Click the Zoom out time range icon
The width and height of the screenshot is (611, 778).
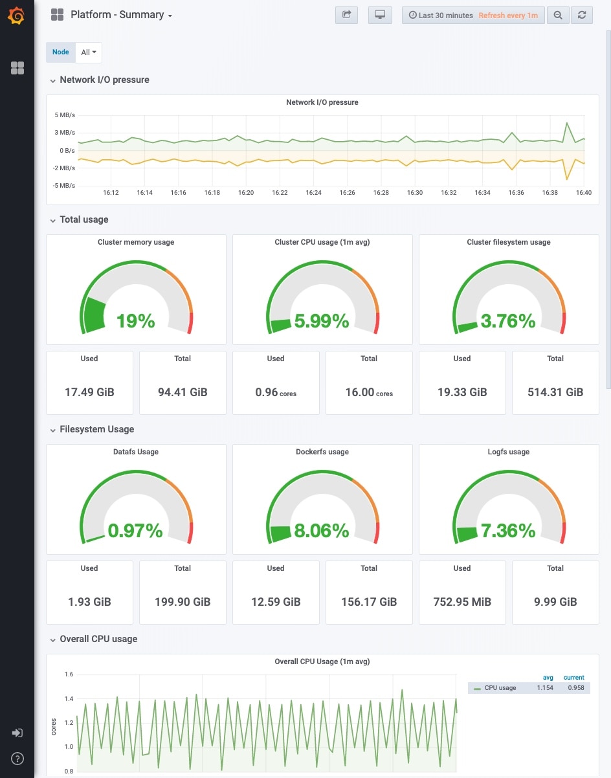pos(558,15)
